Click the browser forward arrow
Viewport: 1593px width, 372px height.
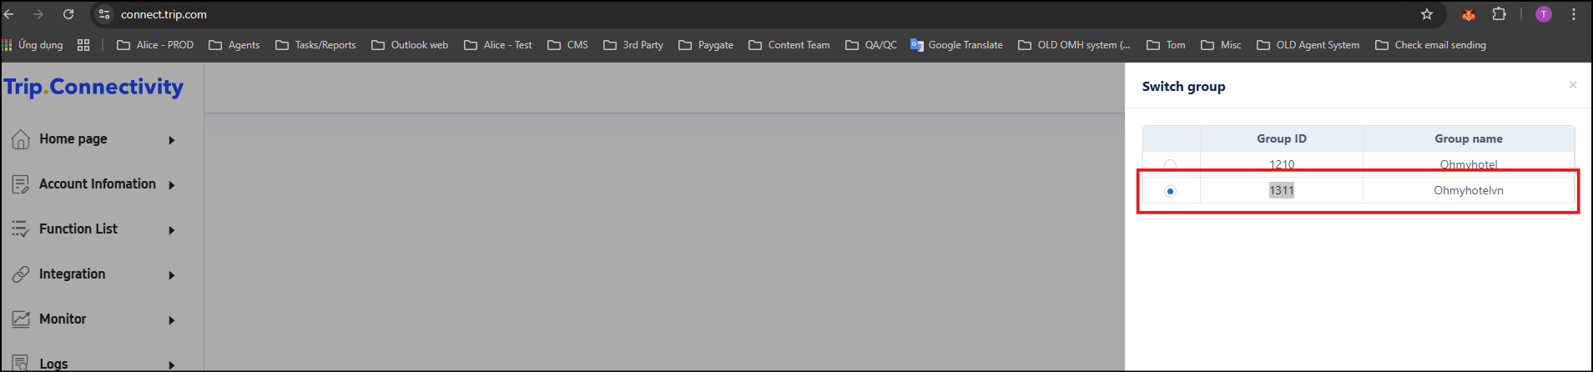pos(38,14)
